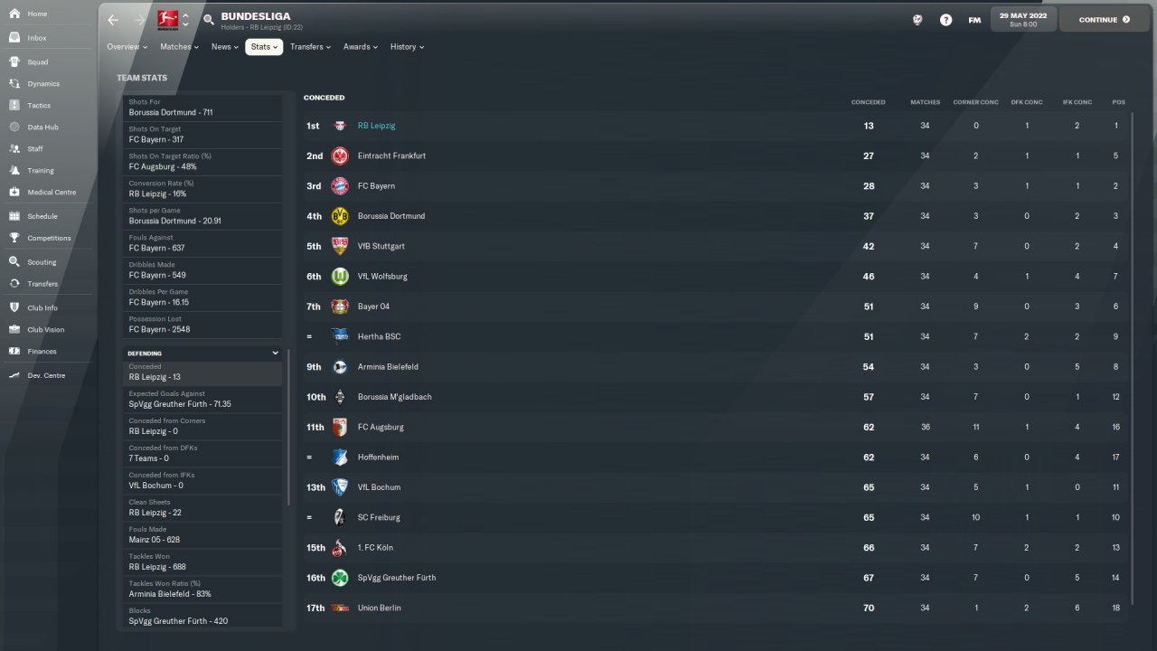
Task: Click the Continue button
Action: 1105,19
